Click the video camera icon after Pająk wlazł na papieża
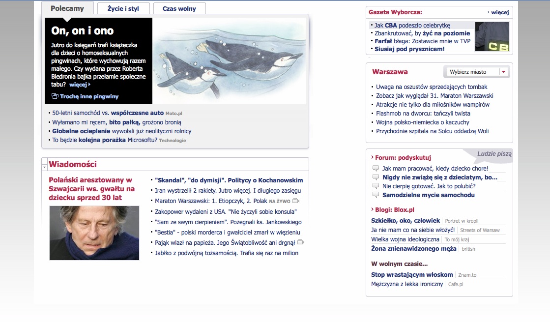 pyautogui.click(x=301, y=242)
